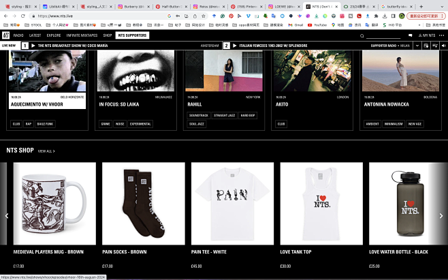Click the NTS SUPPORTERS button
This screenshot has width=448, height=280.
point(132,35)
